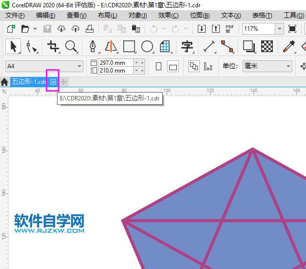Select the Ellipse tool

coord(147,46)
